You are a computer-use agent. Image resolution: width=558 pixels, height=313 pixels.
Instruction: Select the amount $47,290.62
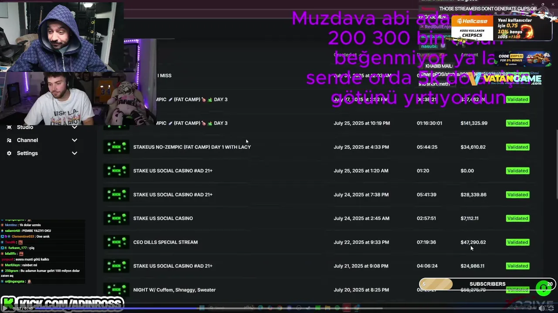[473, 242]
